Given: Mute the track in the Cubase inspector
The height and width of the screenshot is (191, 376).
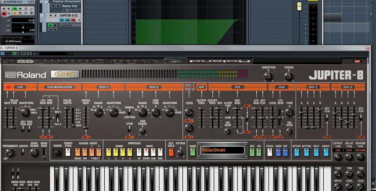Looking at the screenshot, I should coord(3,9).
